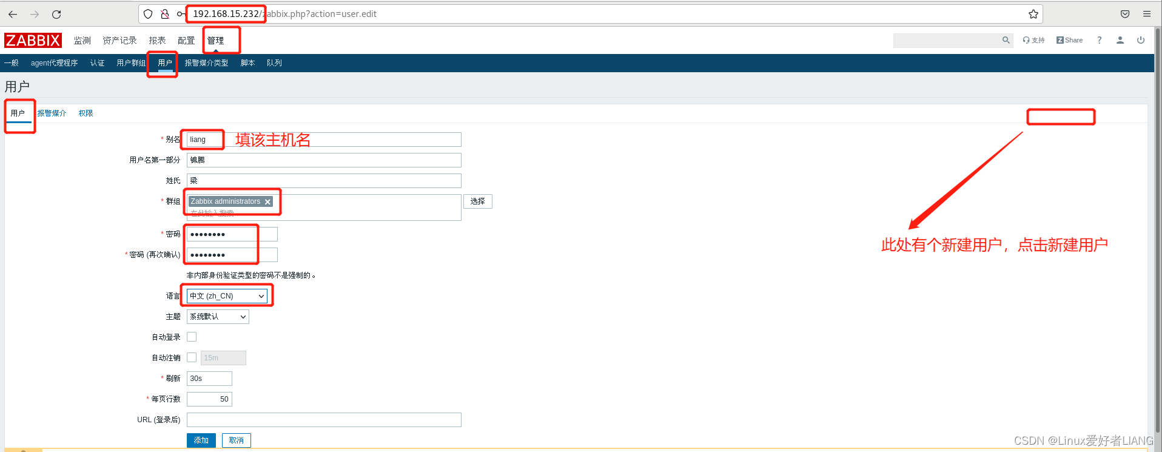Click the 密码 (再次确认) confirm field

[x=232, y=255]
